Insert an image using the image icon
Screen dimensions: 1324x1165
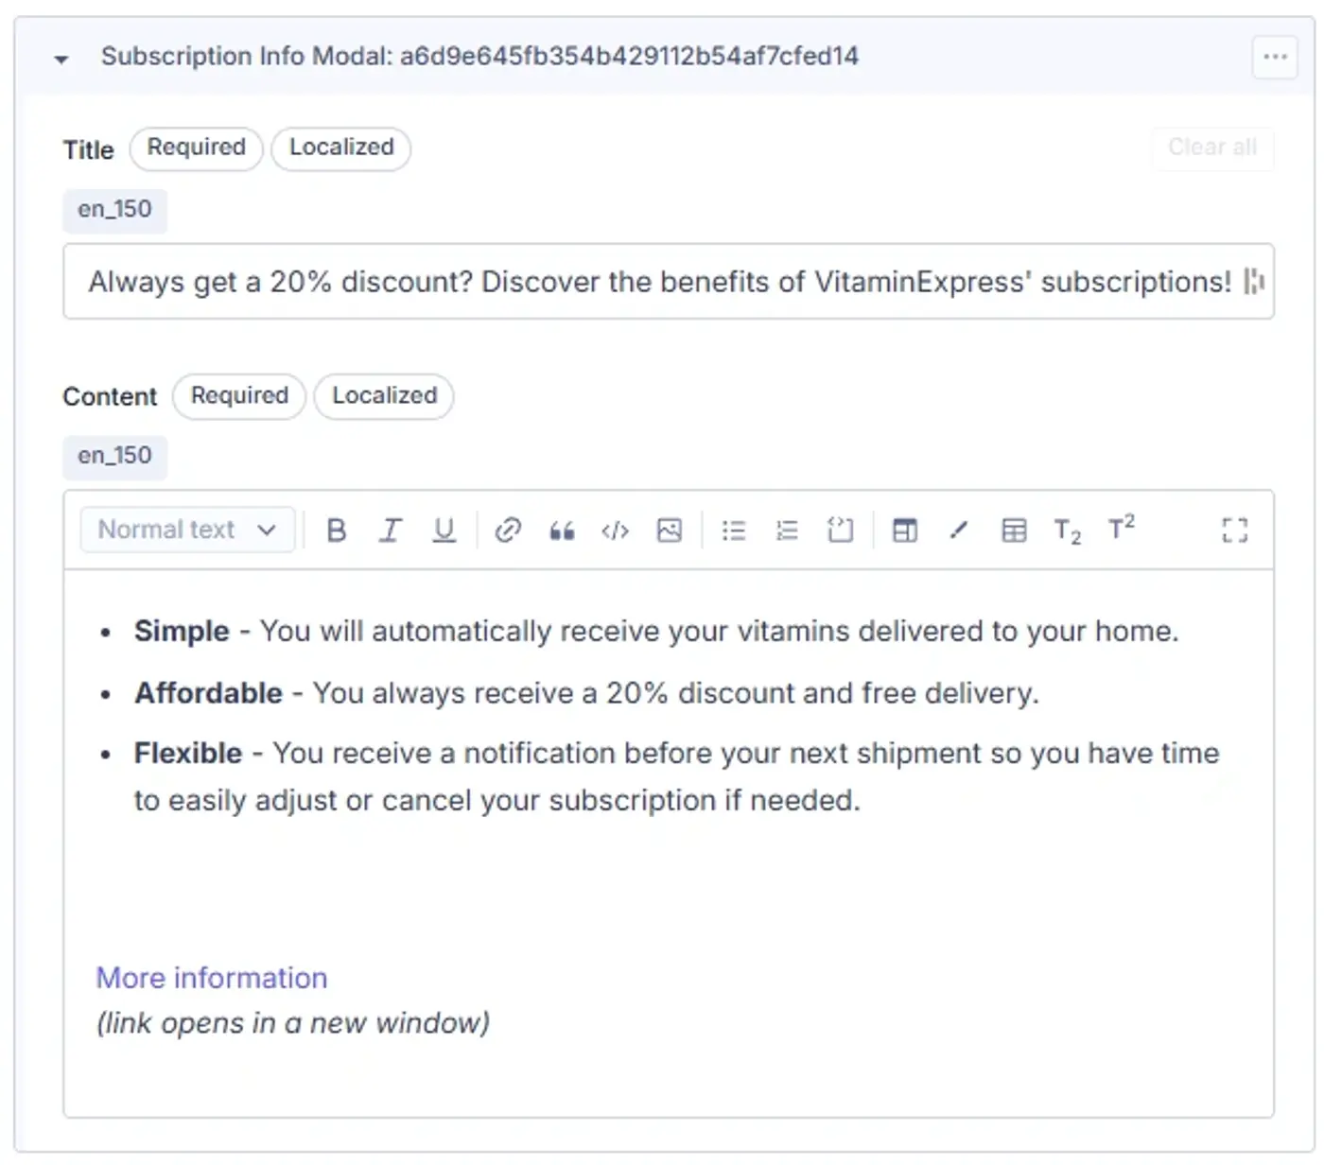pyautogui.click(x=670, y=530)
